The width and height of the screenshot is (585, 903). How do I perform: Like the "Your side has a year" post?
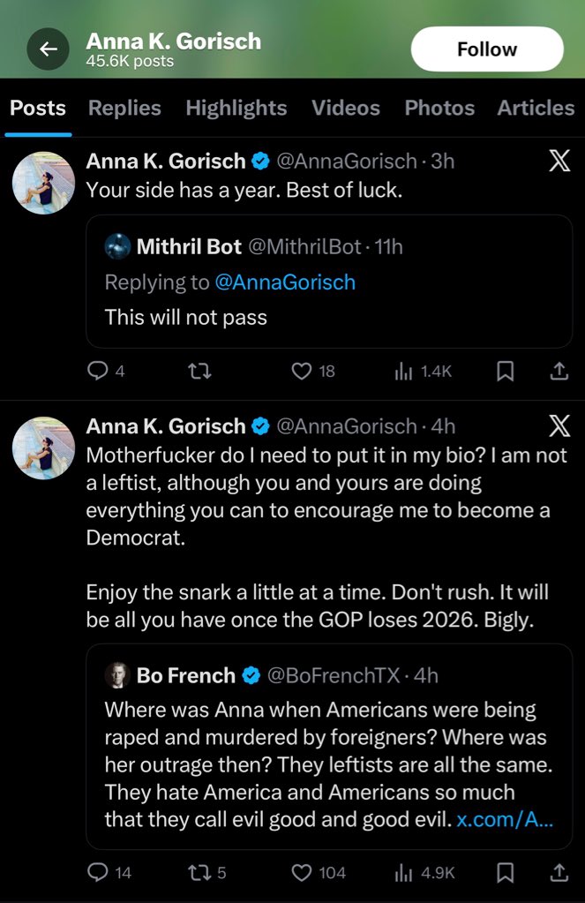302,372
